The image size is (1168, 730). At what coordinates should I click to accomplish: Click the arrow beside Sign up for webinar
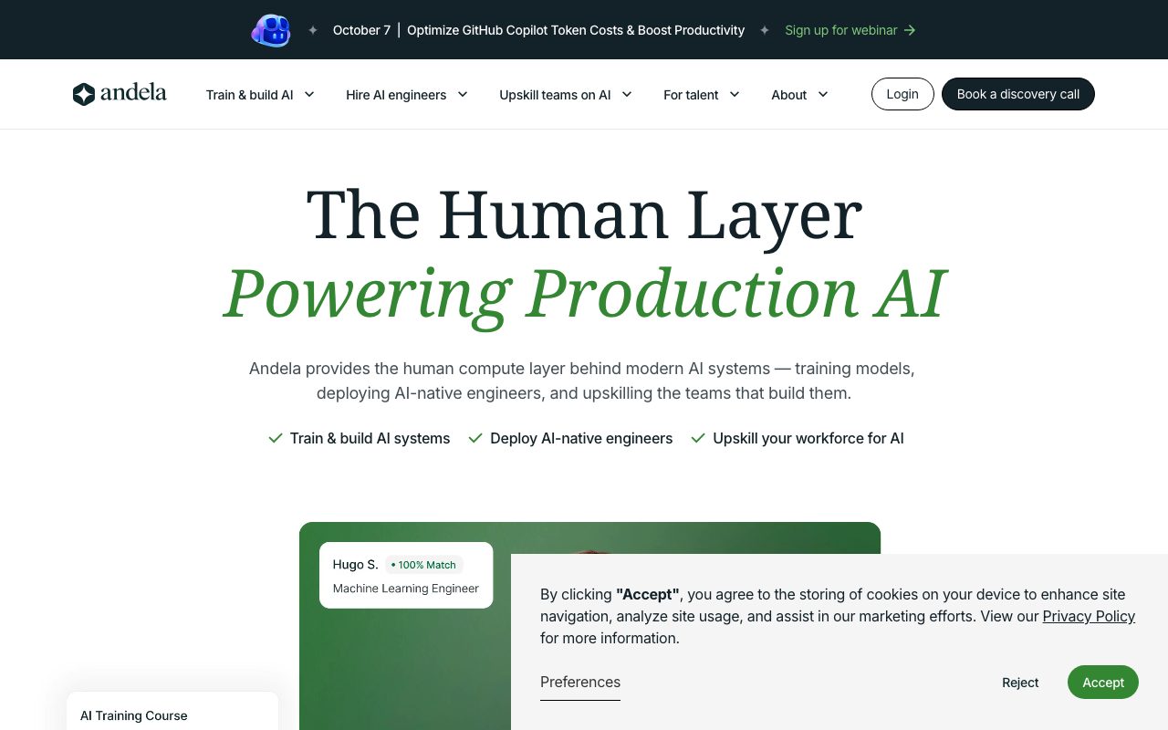910,30
